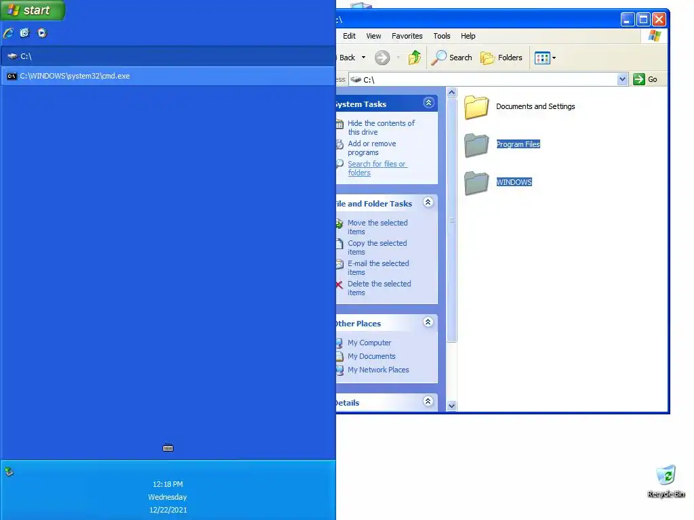The height and width of the screenshot is (520, 694).
Task: Click Search for files or folders
Action: (377, 168)
